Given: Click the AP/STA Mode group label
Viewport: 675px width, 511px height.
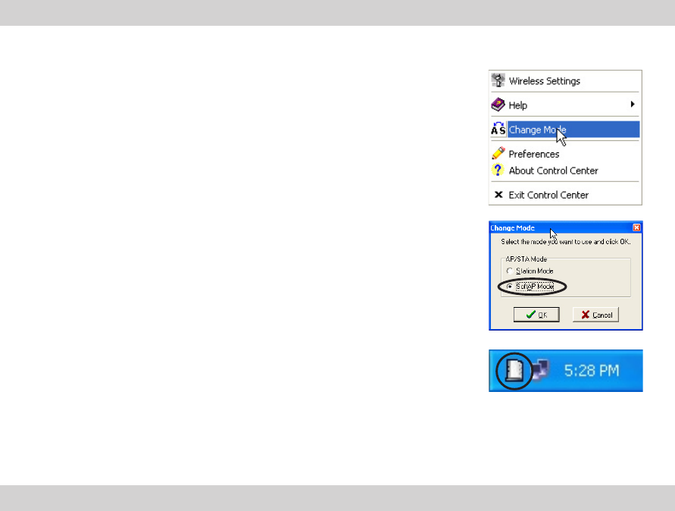Looking at the screenshot, I should [x=526, y=259].
